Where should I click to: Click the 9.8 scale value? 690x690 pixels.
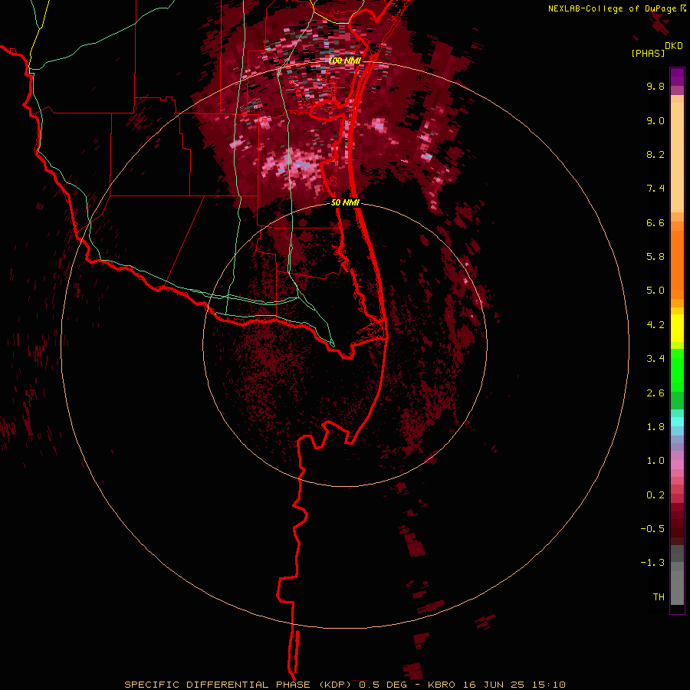[x=655, y=86]
